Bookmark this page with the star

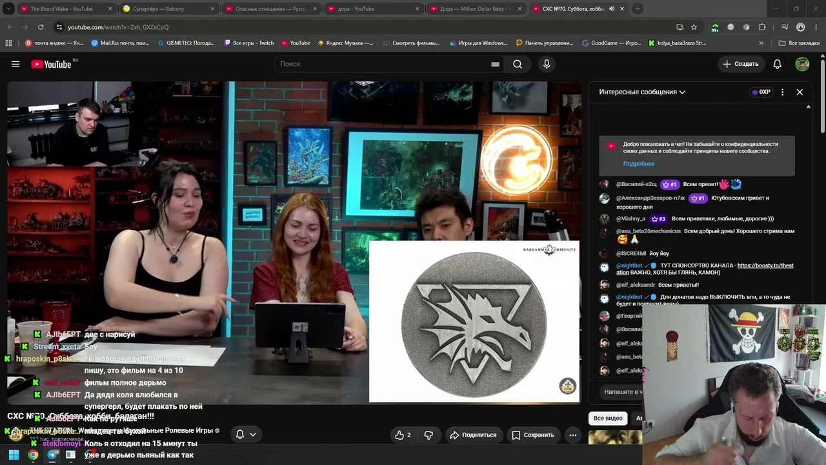tap(694, 27)
